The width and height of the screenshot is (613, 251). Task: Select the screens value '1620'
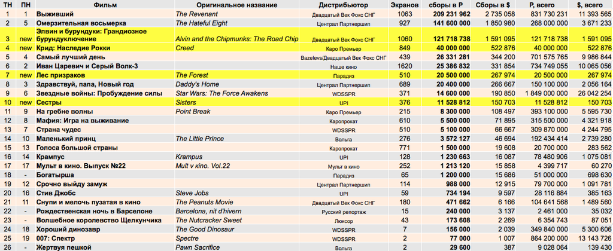click(x=405, y=66)
